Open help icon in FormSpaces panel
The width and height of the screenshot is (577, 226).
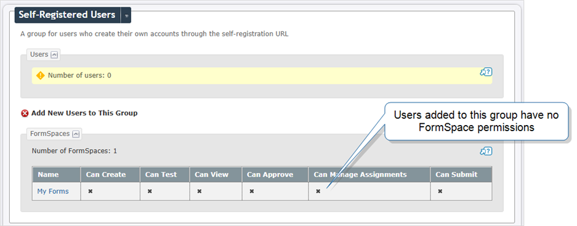pyautogui.click(x=486, y=151)
